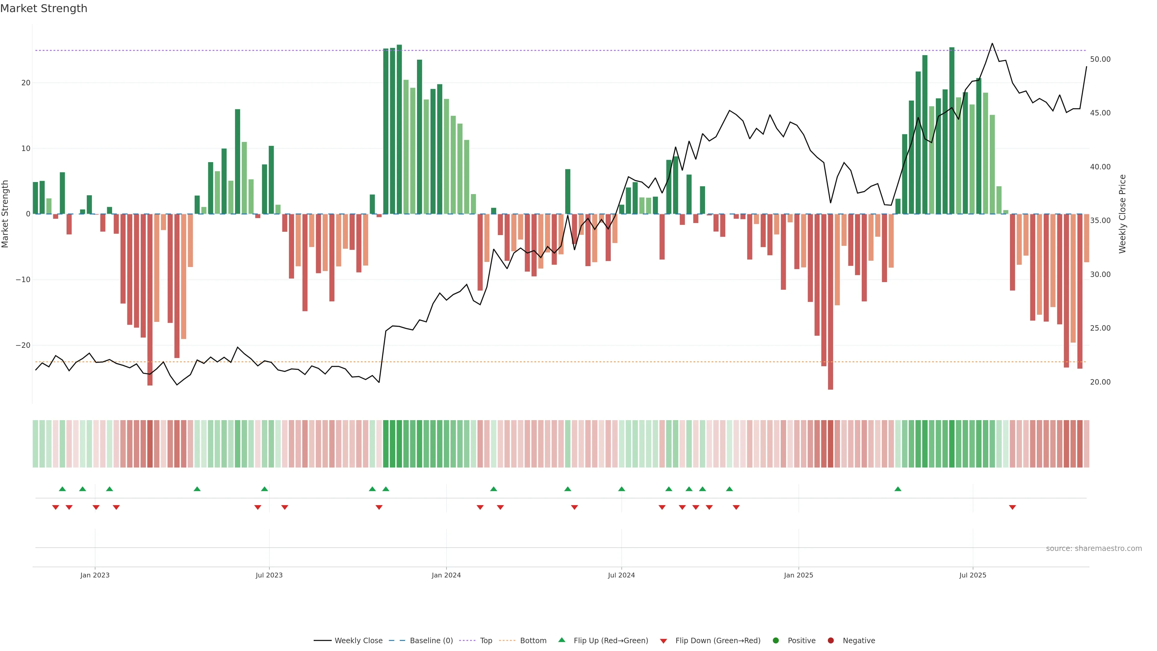Click the dark red Negative legend dot

(x=830, y=641)
